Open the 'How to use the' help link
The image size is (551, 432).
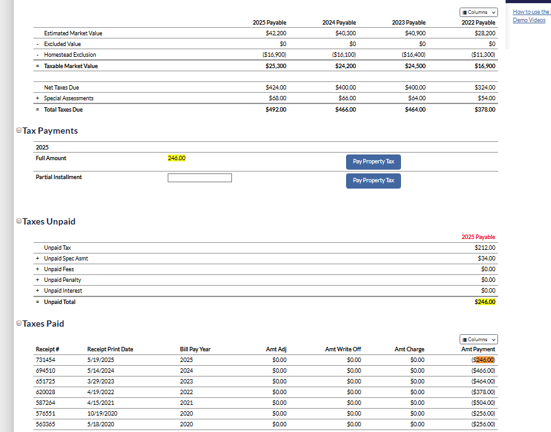click(x=531, y=12)
